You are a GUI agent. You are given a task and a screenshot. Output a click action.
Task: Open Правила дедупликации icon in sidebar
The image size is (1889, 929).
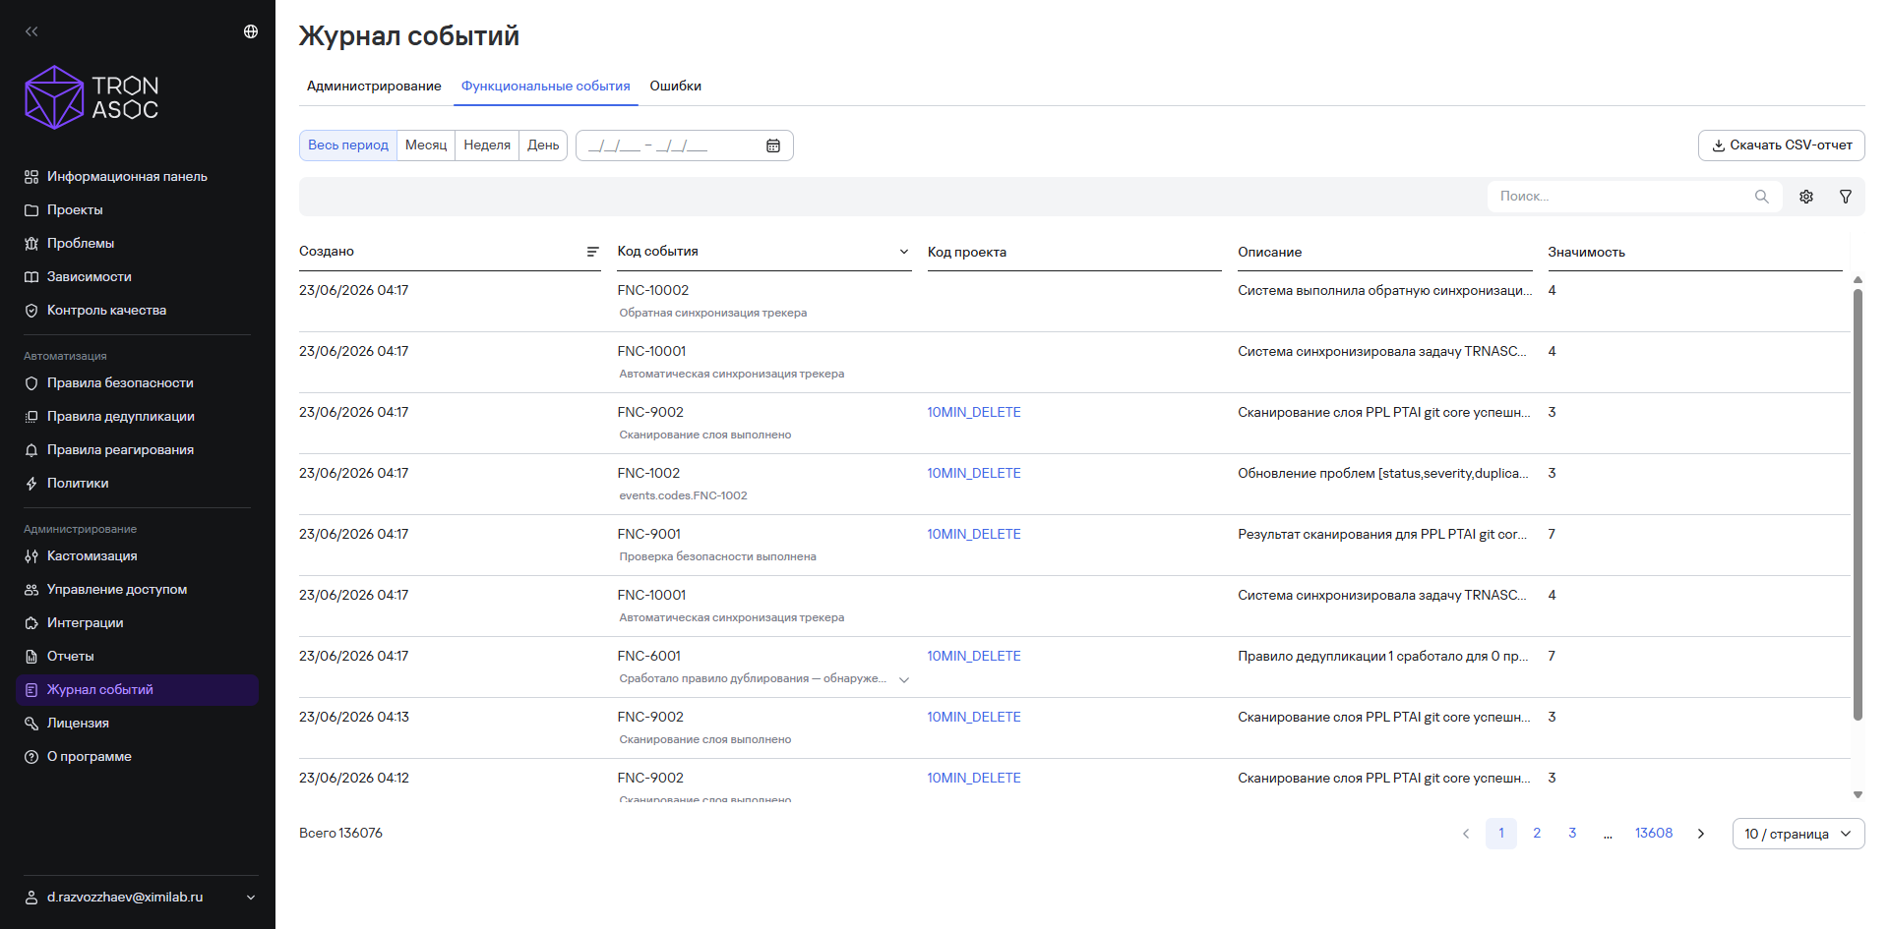pyautogui.click(x=31, y=417)
